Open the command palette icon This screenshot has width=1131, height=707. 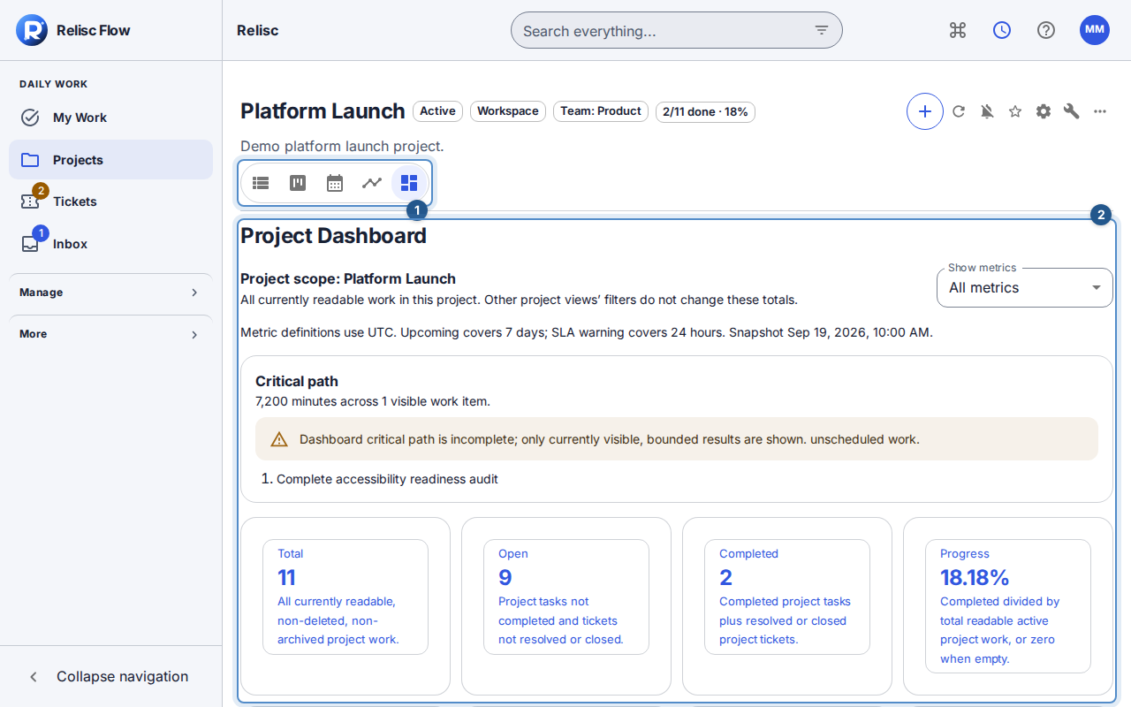(x=958, y=30)
